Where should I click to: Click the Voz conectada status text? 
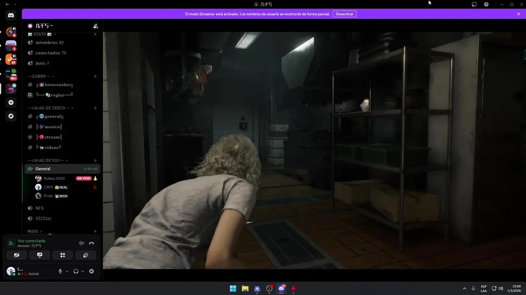[31, 241]
